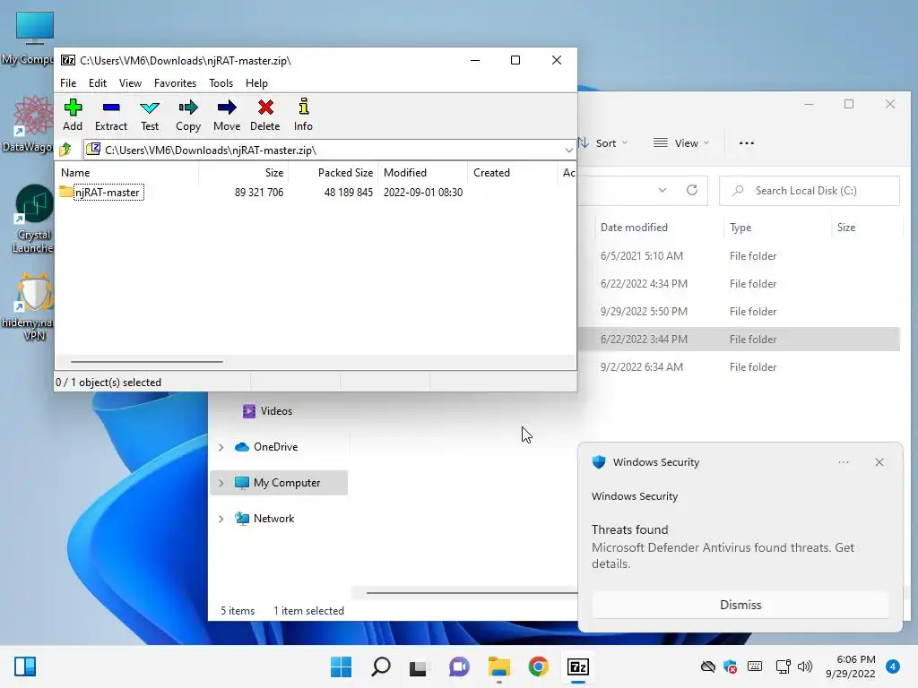918x688 pixels.
Task: Open clock showing 6:06 PM
Action: click(x=851, y=666)
